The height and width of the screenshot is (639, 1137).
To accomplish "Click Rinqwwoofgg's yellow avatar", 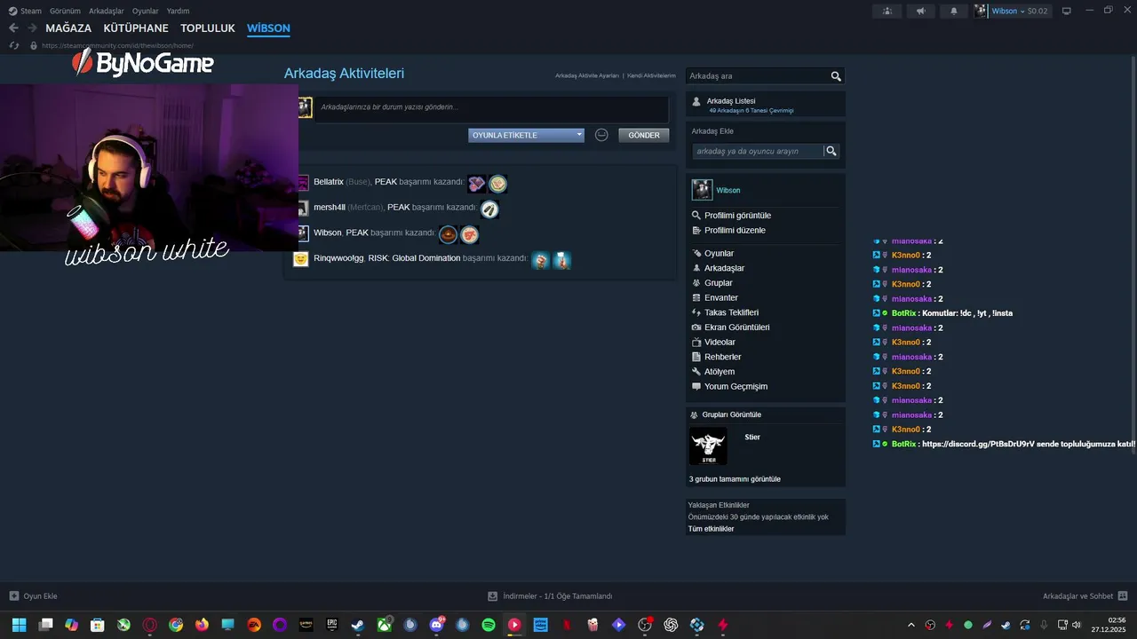I will coord(301,258).
